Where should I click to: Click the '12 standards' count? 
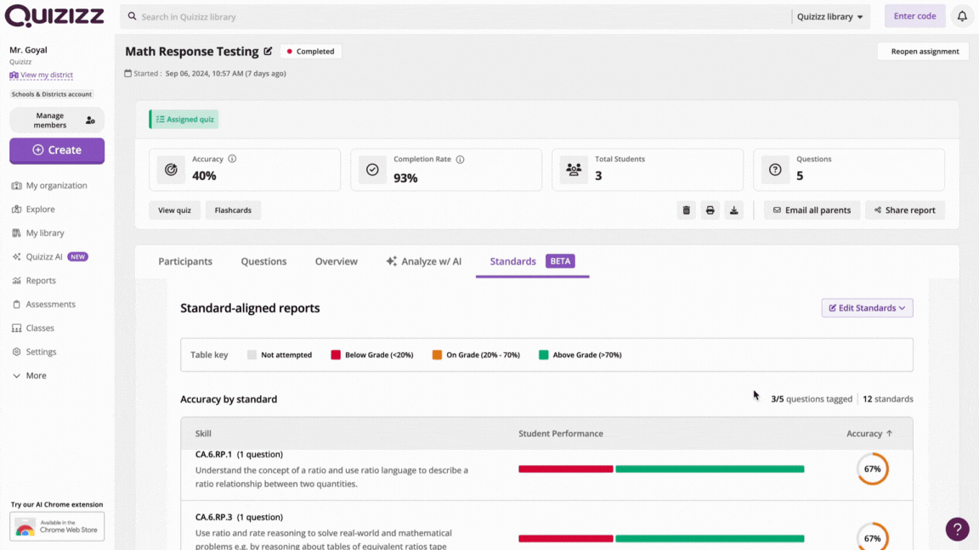tap(888, 399)
